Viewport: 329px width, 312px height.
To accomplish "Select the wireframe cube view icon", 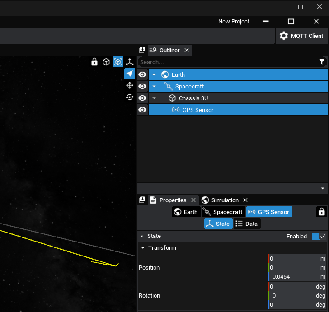I will click(x=106, y=62).
